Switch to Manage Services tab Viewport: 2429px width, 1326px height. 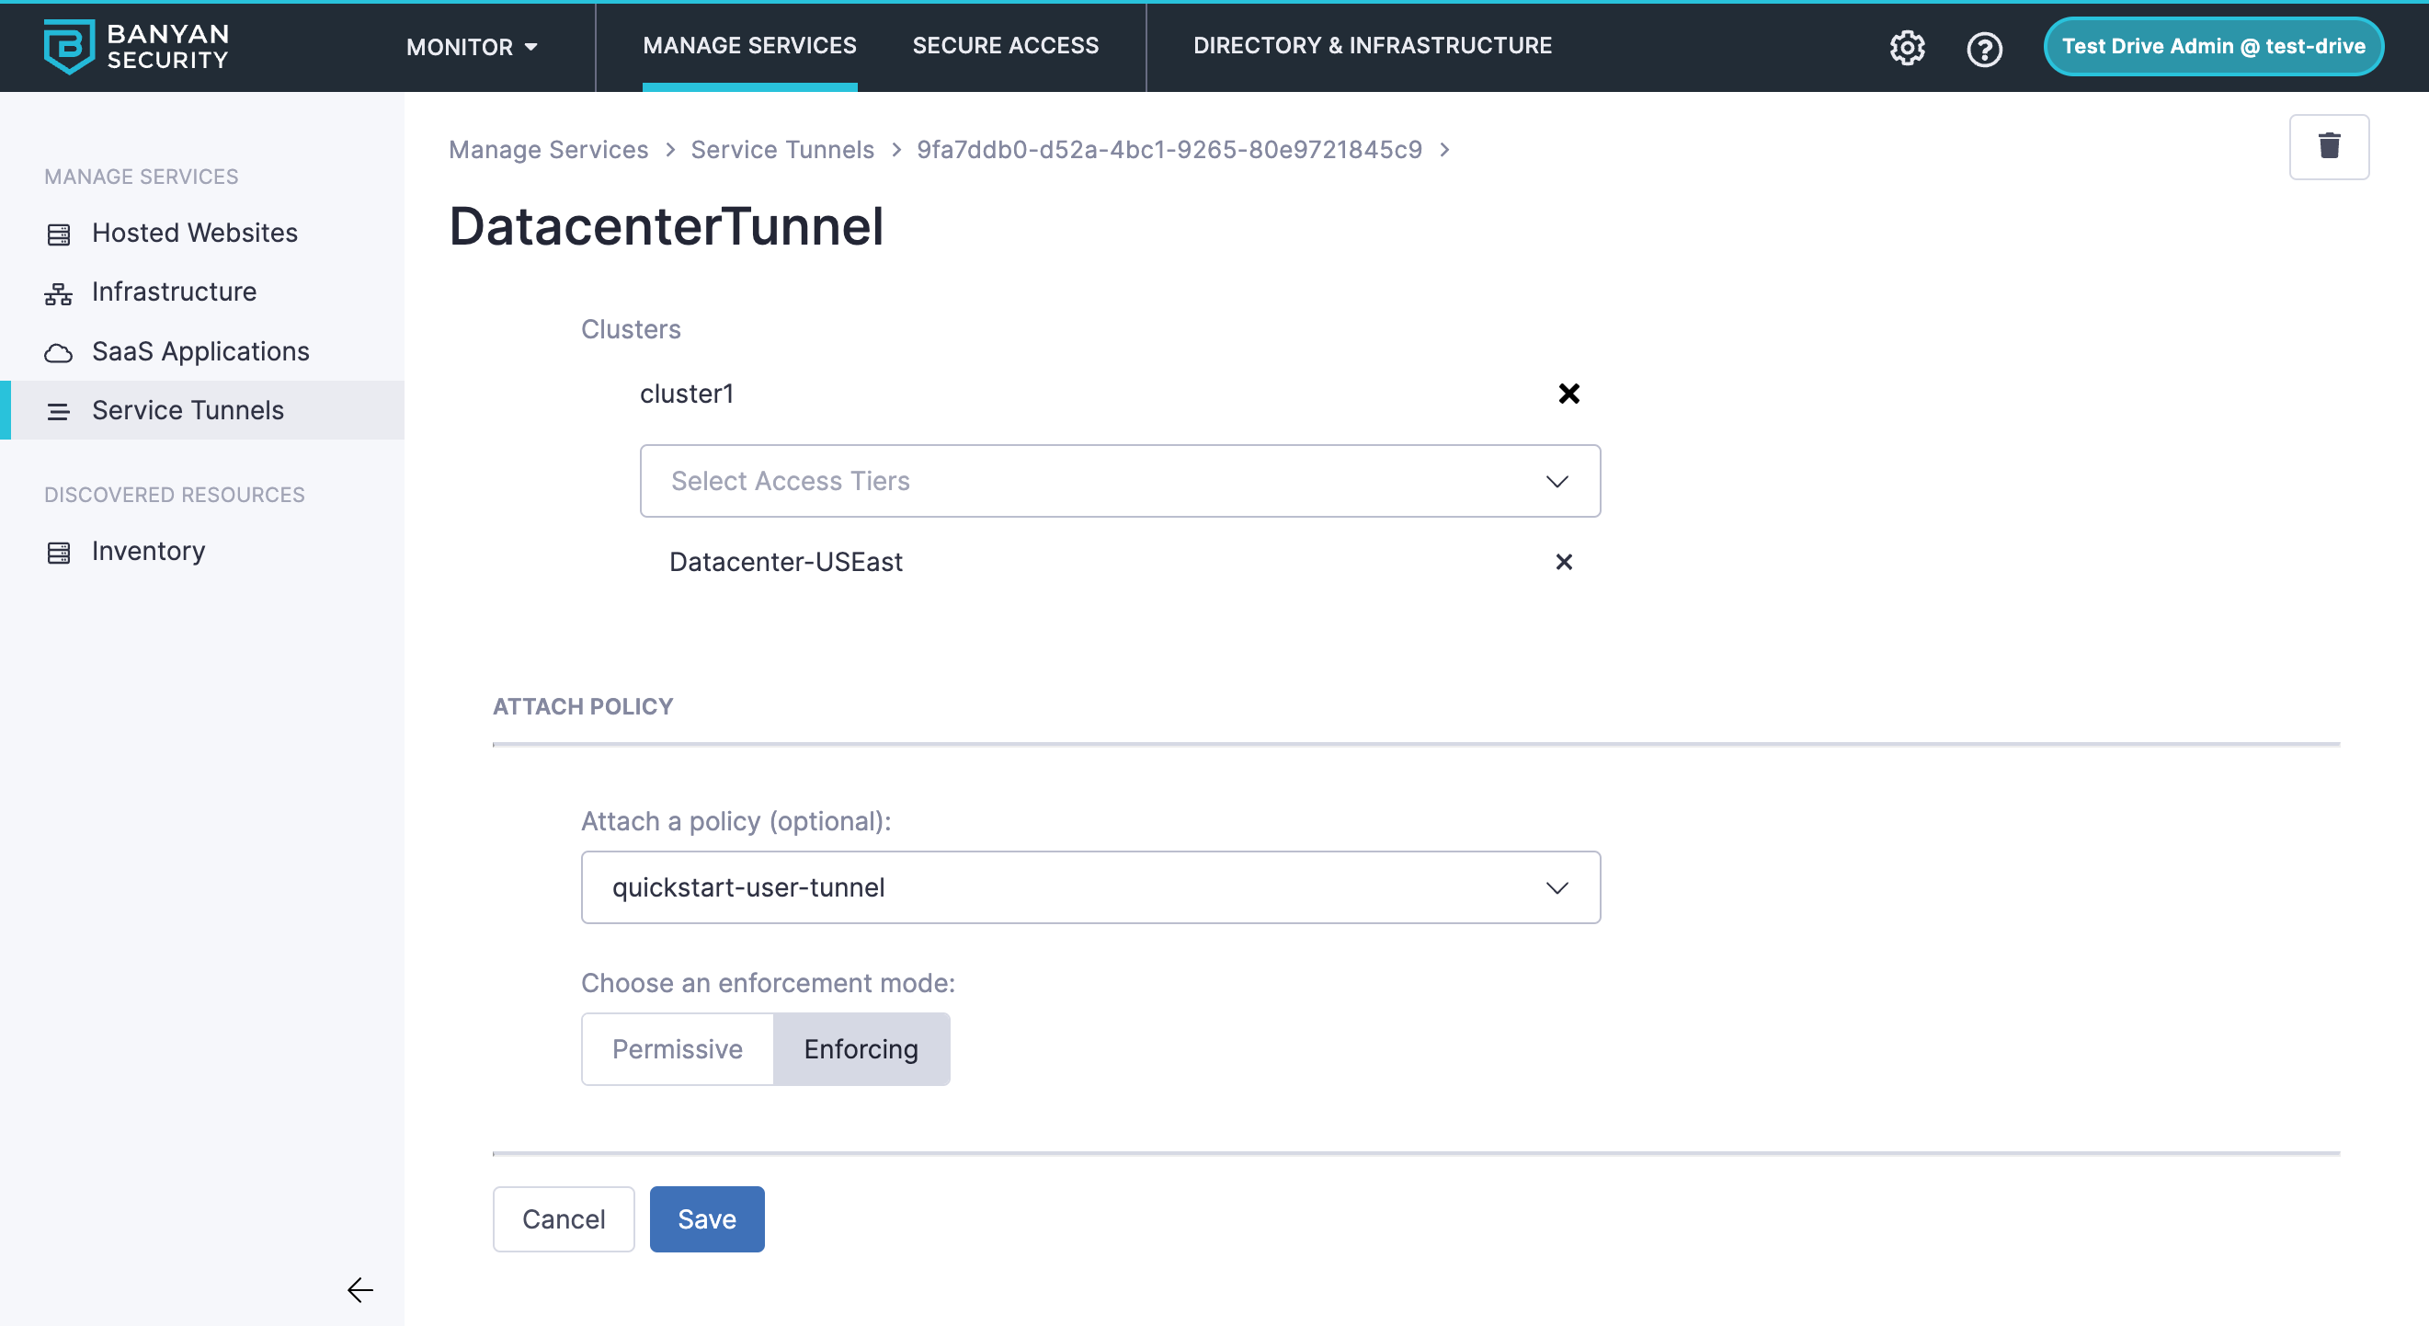[x=749, y=45]
